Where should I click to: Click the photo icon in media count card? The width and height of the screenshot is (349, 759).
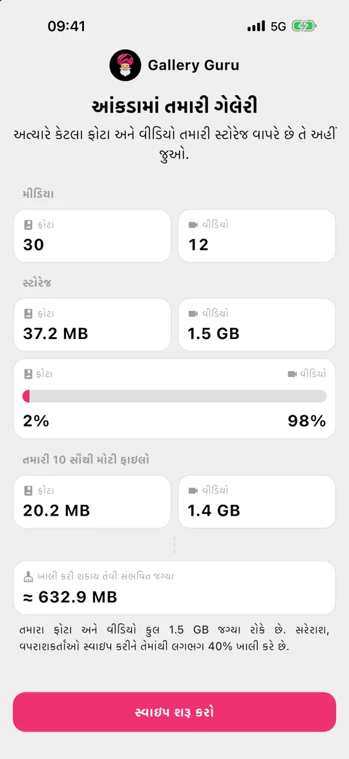point(28,225)
